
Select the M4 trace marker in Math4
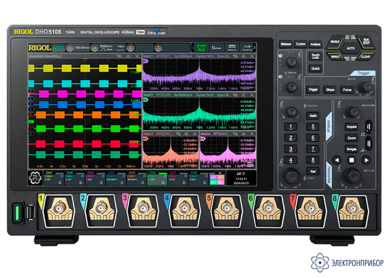[203, 138]
